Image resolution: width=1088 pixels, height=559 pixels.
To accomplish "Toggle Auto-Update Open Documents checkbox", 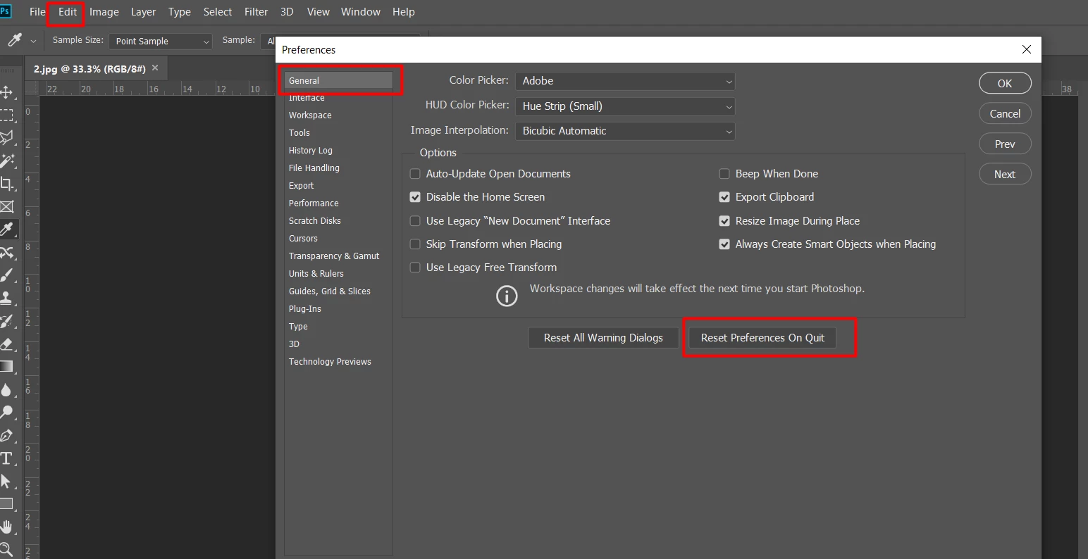I will [x=415, y=174].
